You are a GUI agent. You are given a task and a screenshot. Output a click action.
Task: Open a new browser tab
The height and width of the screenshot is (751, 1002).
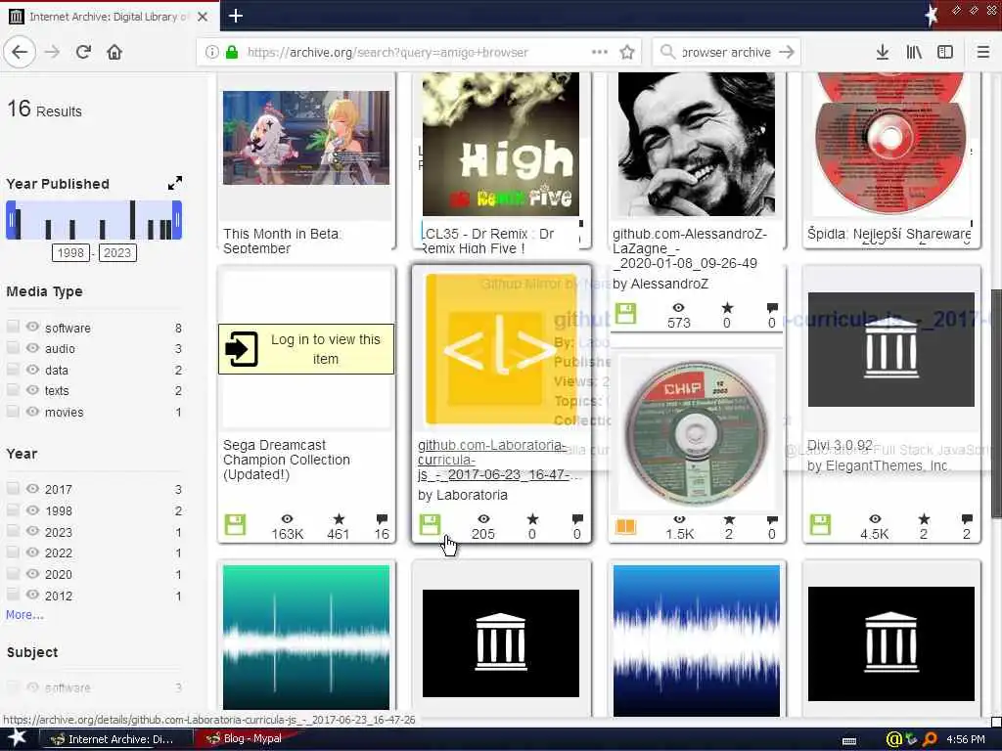235,16
